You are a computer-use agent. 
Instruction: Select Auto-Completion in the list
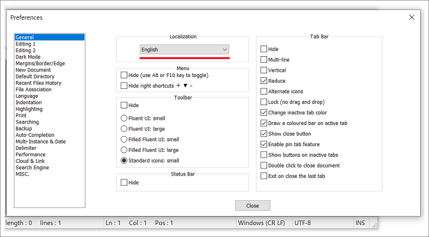pos(49,135)
